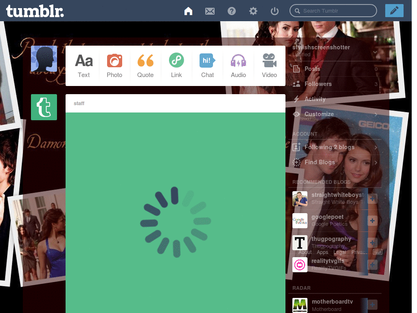The image size is (417, 313).
Task: Go to the dashboard home icon
Action: pos(188,11)
